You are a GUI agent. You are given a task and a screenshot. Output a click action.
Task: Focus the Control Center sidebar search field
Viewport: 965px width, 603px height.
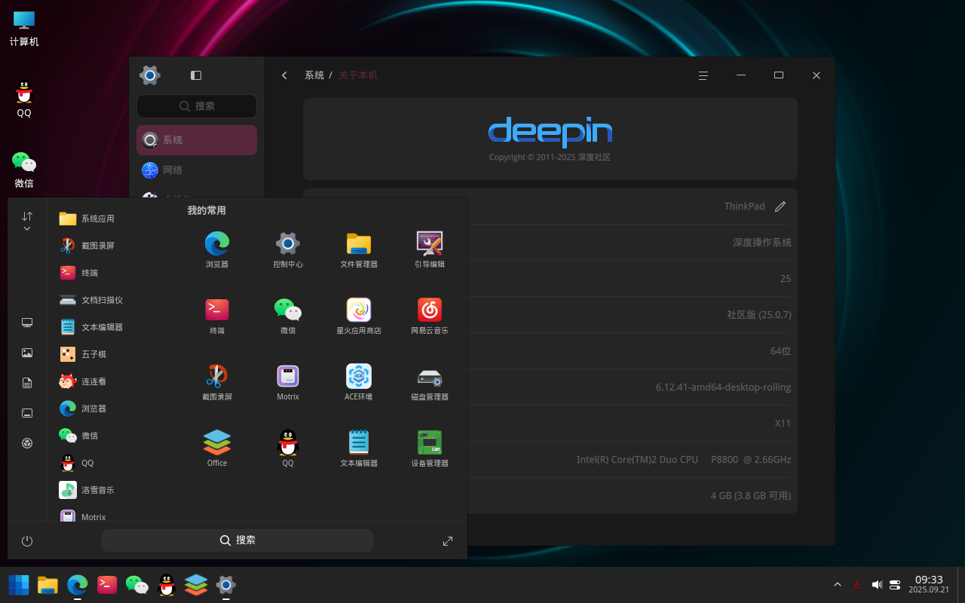coord(197,106)
